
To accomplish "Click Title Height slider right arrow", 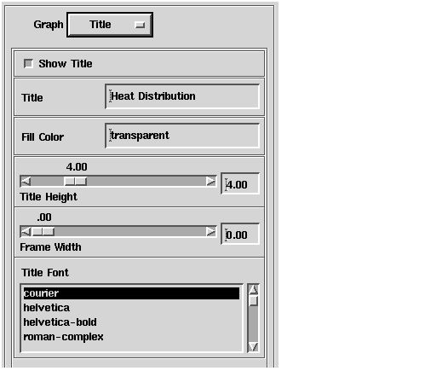I will pos(211,181).
